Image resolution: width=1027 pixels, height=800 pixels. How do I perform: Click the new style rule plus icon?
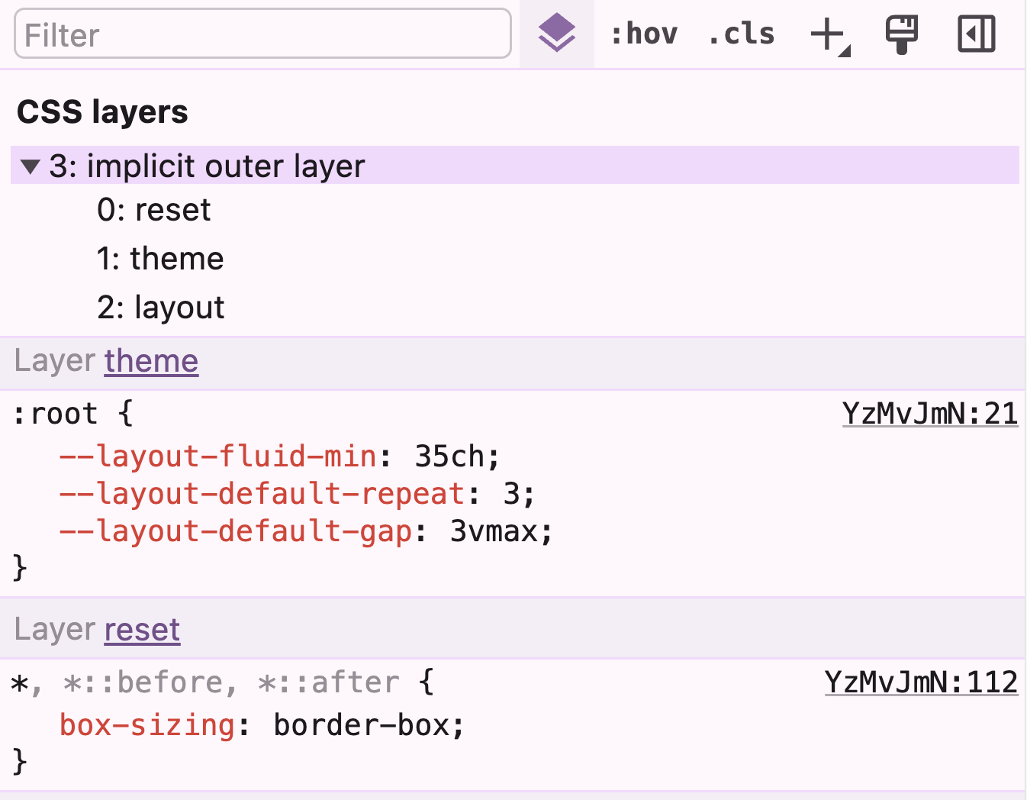(x=827, y=34)
